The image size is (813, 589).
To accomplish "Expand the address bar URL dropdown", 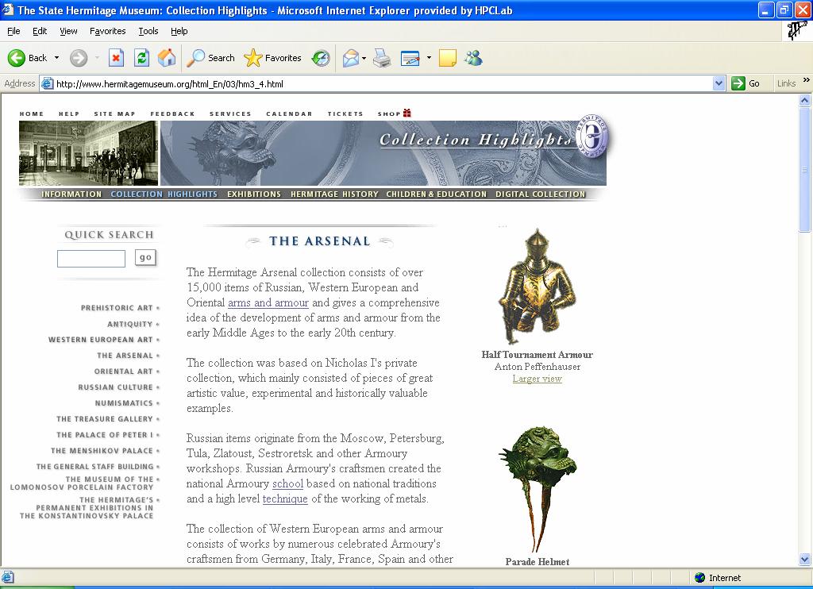I will (x=719, y=83).
